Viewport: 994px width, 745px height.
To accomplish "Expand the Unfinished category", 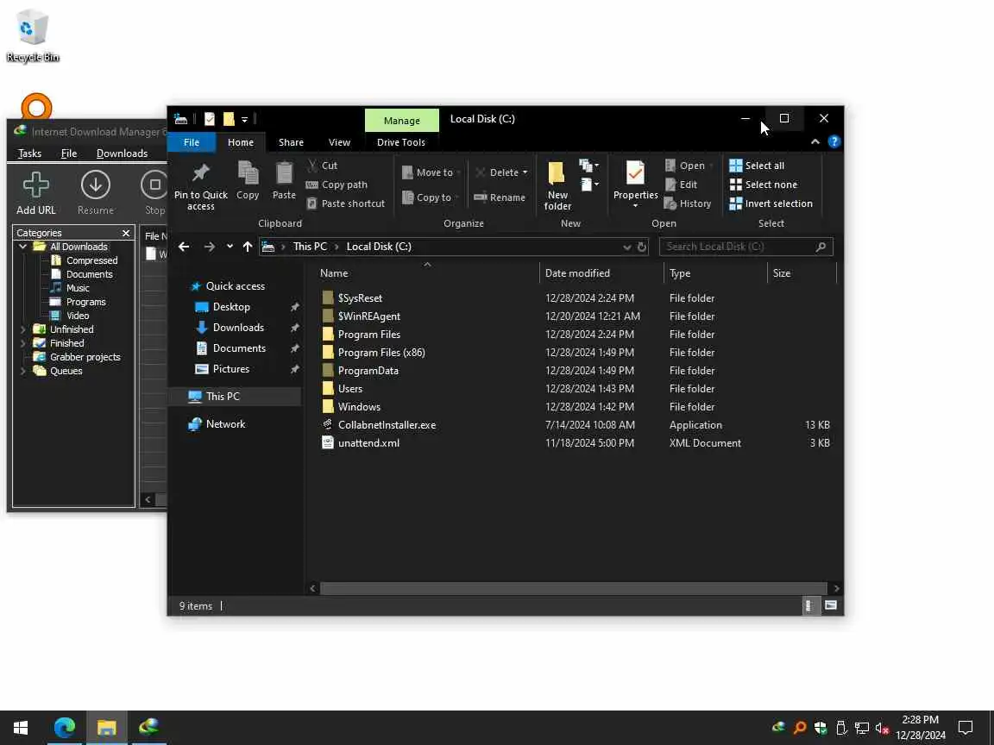I will pos(22,329).
